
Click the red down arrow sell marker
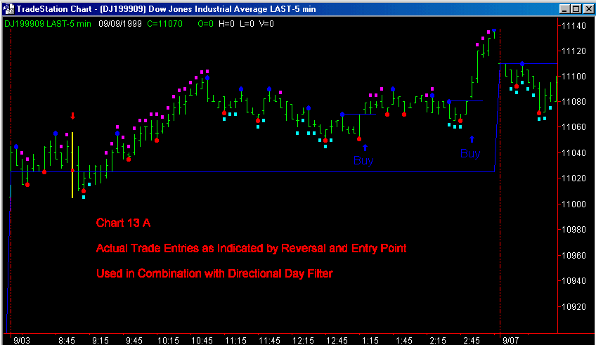click(72, 116)
